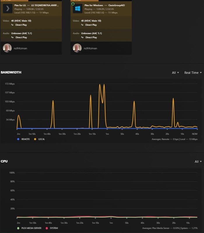Click nzfritzman avatar under LG session
This screenshot has width=204, height=233.
[7, 48]
